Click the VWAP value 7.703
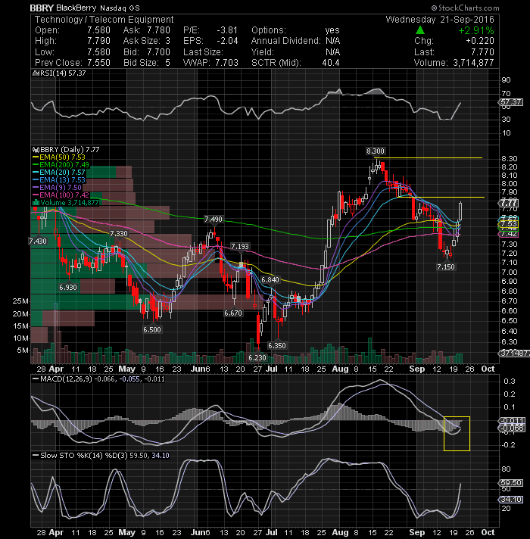530x539 pixels. [227, 63]
